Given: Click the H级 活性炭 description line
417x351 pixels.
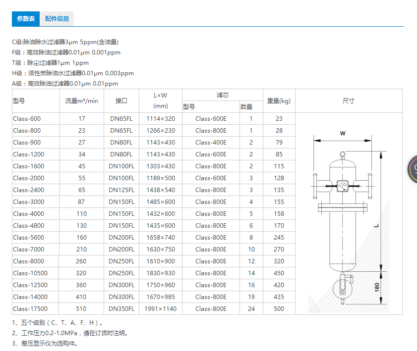Looking at the screenshot, I should [73, 73].
